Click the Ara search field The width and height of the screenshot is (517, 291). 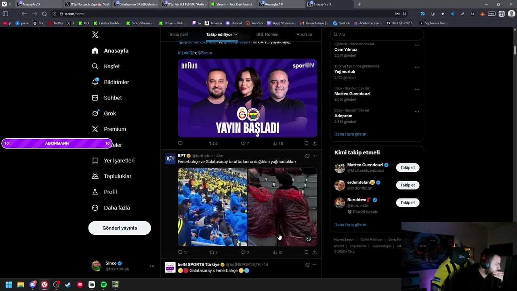point(377,34)
